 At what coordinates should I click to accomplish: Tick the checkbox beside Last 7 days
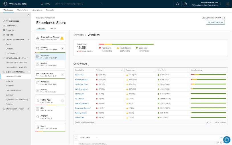[x=76, y=138]
